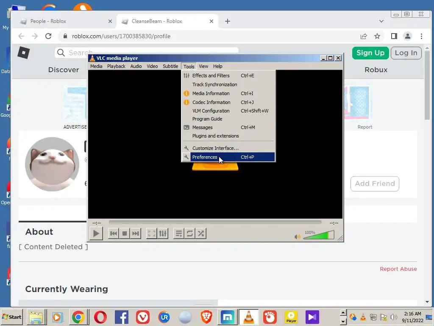Open VLC Audio menu

[136, 66]
